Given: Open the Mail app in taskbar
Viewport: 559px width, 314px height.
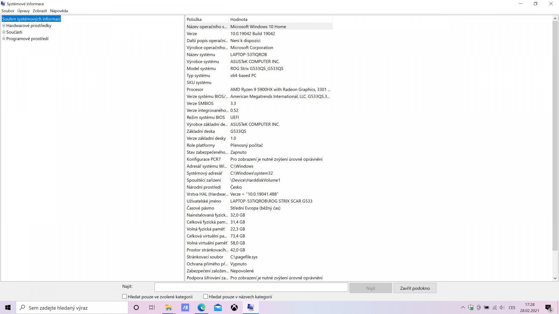Looking at the screenshot, I should point(218,308).
